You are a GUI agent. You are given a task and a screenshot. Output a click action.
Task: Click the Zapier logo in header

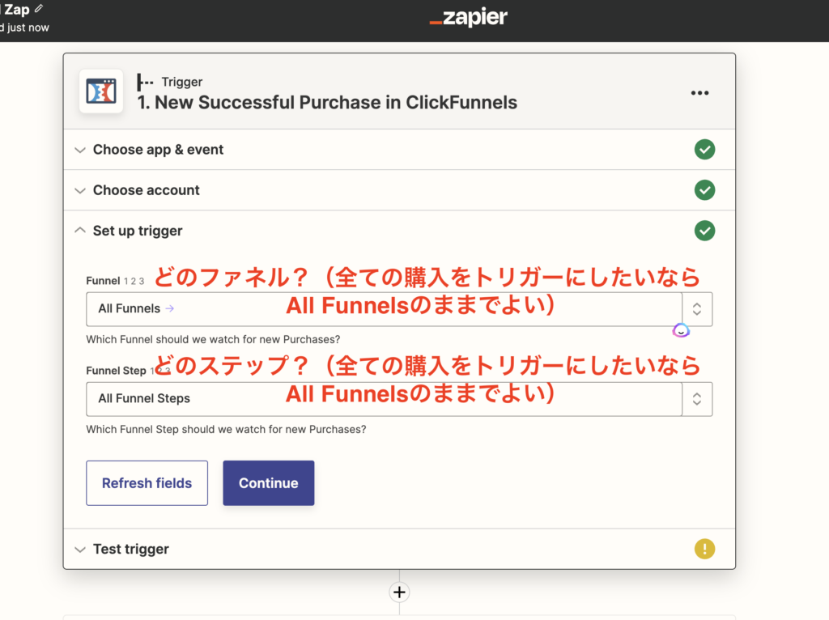click(469, 18)
